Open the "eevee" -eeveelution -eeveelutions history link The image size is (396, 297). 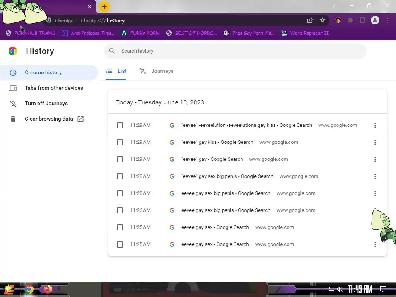(246, 125)
